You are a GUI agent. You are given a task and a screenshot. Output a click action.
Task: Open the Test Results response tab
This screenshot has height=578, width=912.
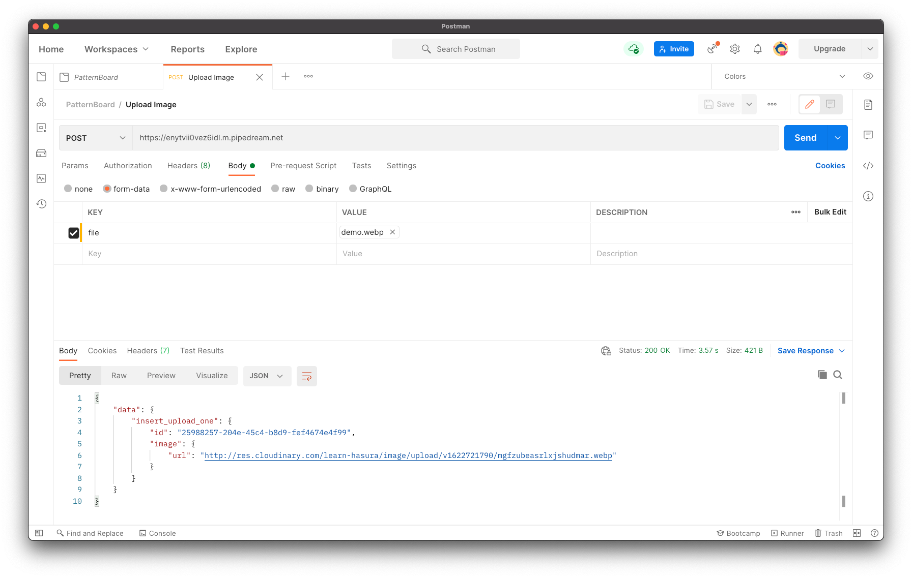202,351
